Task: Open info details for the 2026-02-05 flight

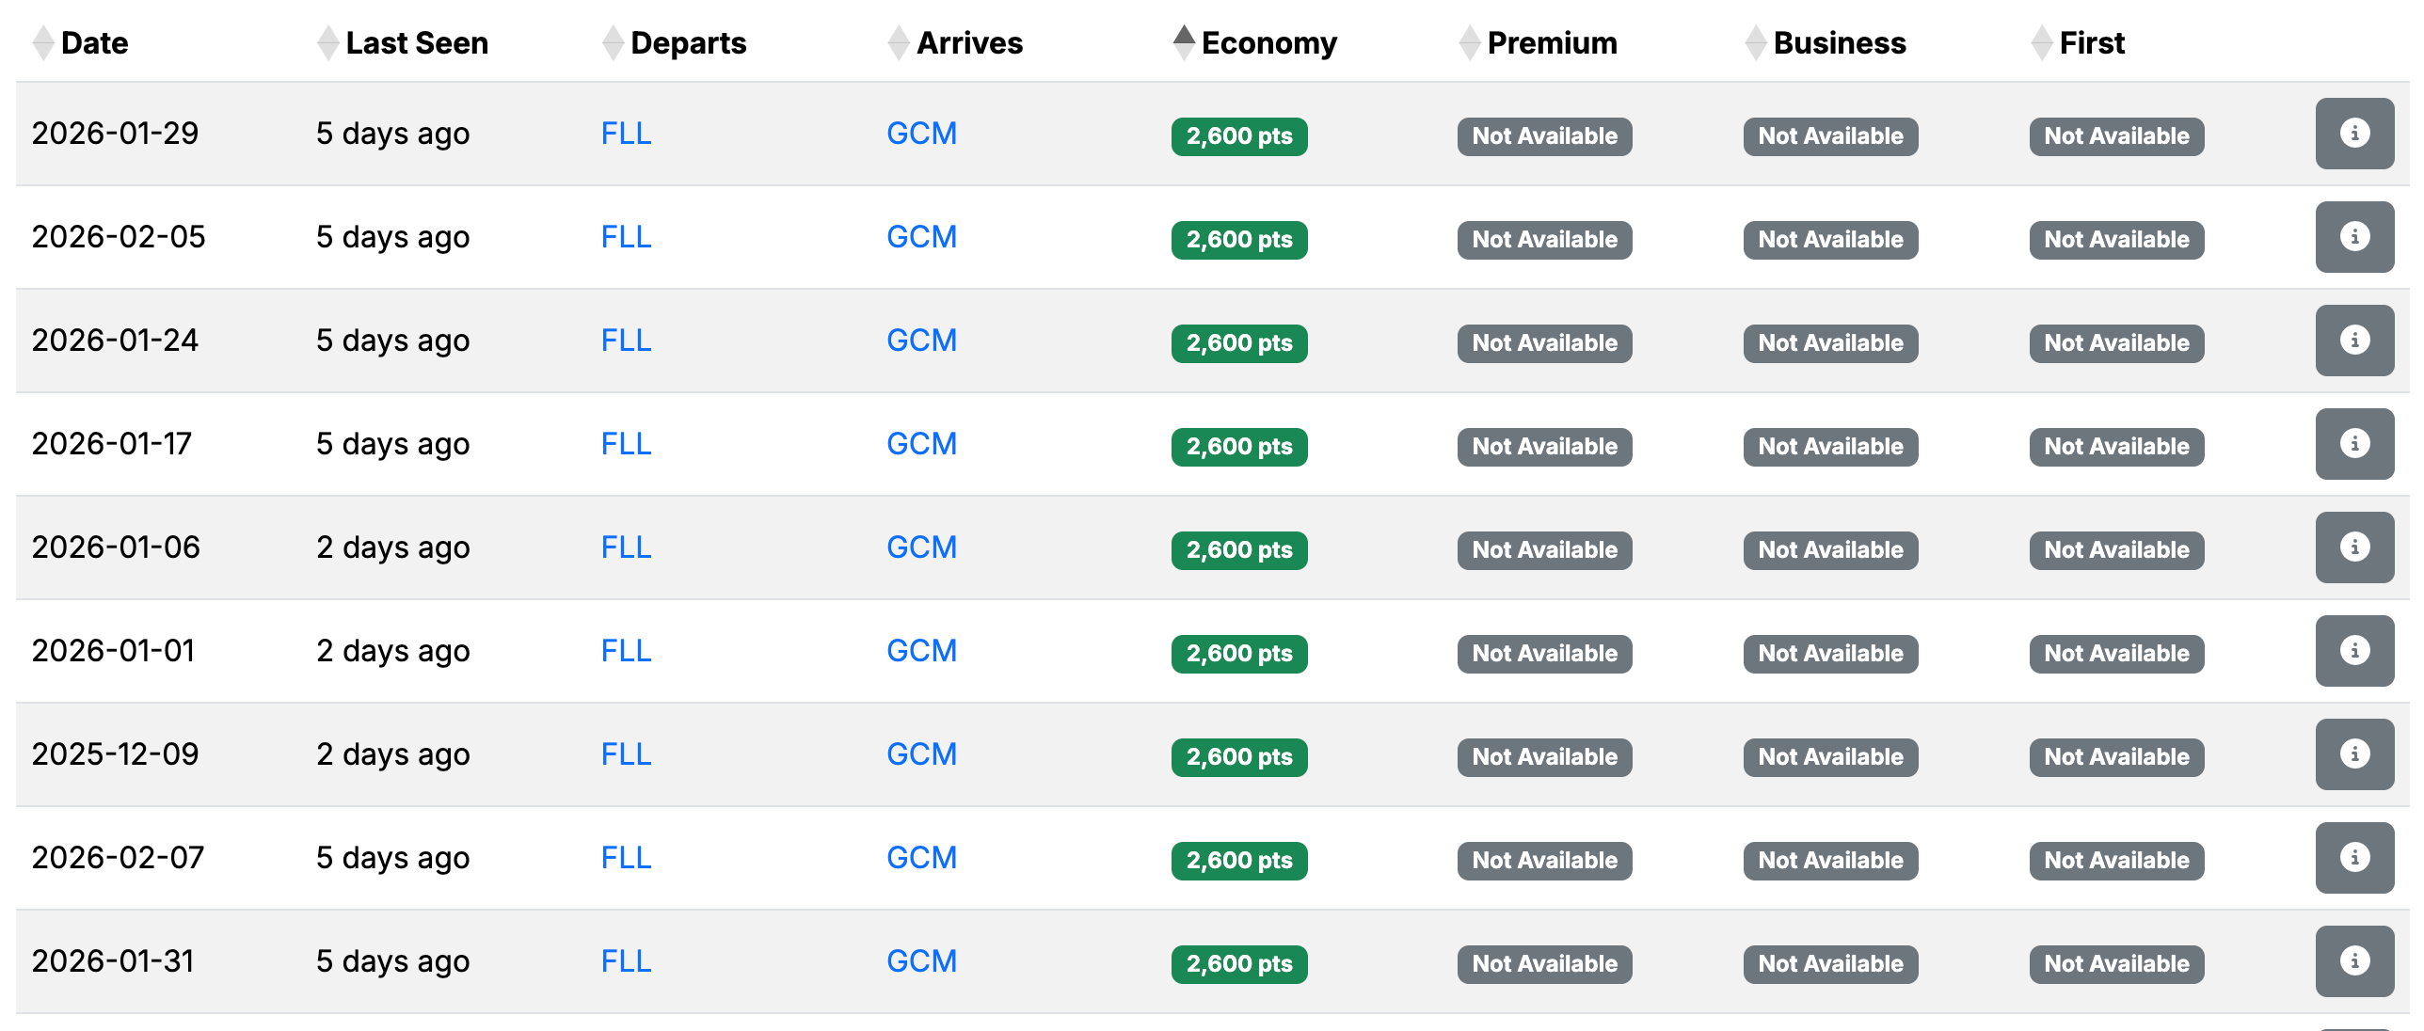Action: [x=2354, y=236]
